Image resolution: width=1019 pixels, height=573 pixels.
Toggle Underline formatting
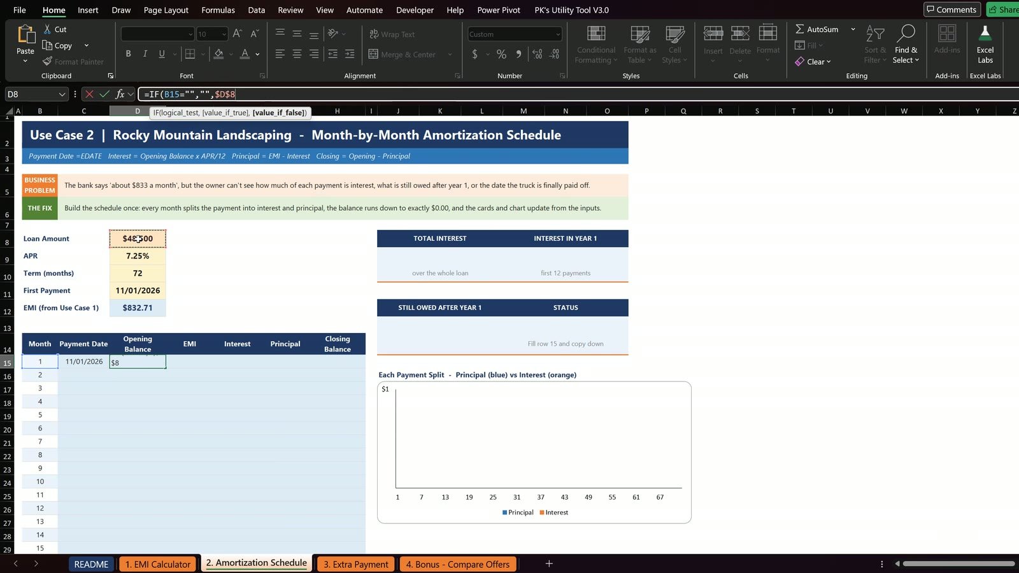pyautogui.click(x=162, y=54)
